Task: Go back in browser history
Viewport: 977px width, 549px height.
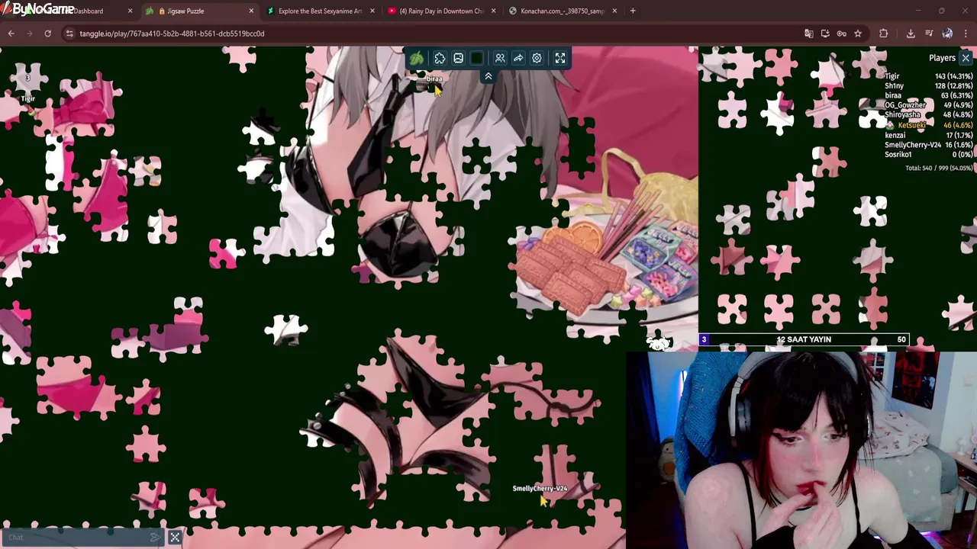Action: (11, 34)
